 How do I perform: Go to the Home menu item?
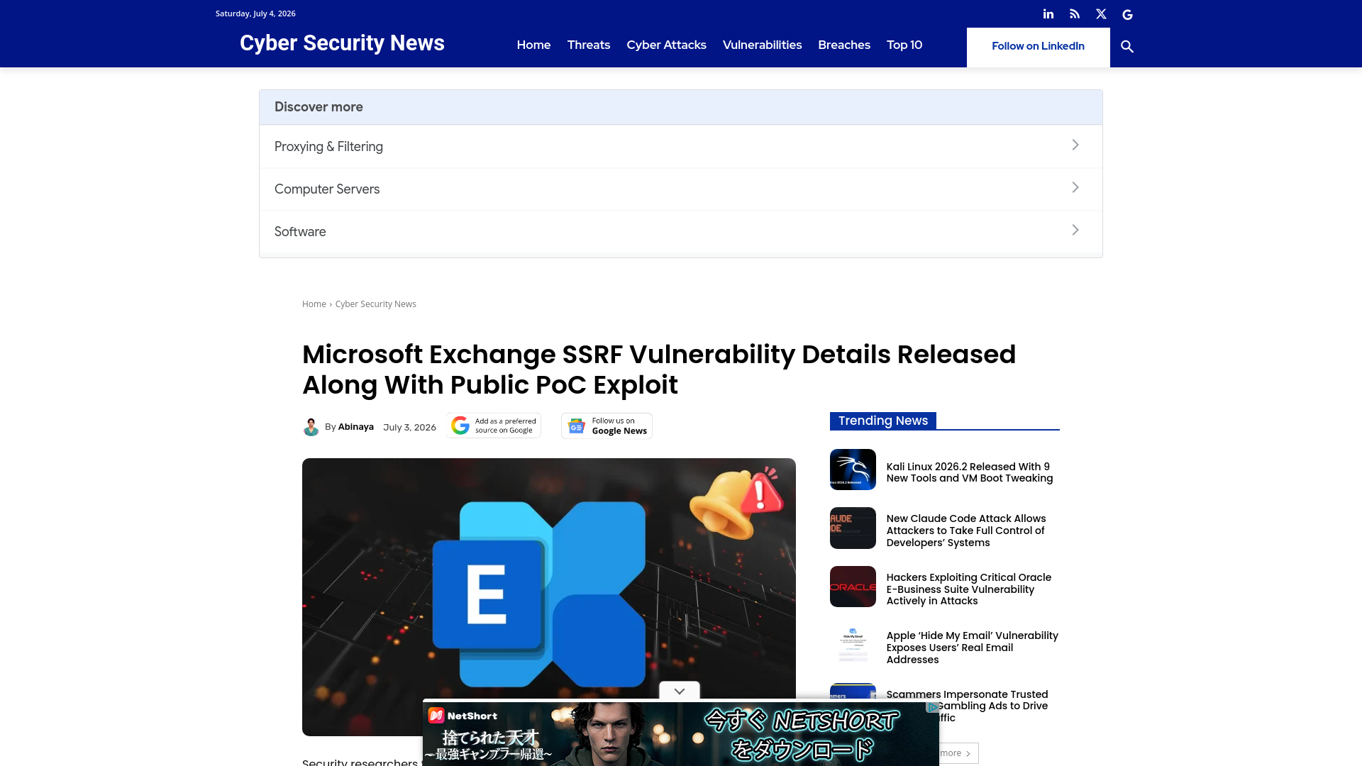pyautogui.click(x=533, y=45)
